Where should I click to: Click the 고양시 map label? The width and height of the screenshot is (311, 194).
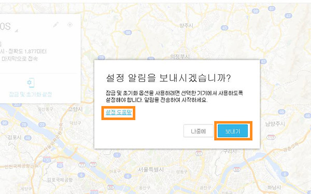(x=75, y=109)
